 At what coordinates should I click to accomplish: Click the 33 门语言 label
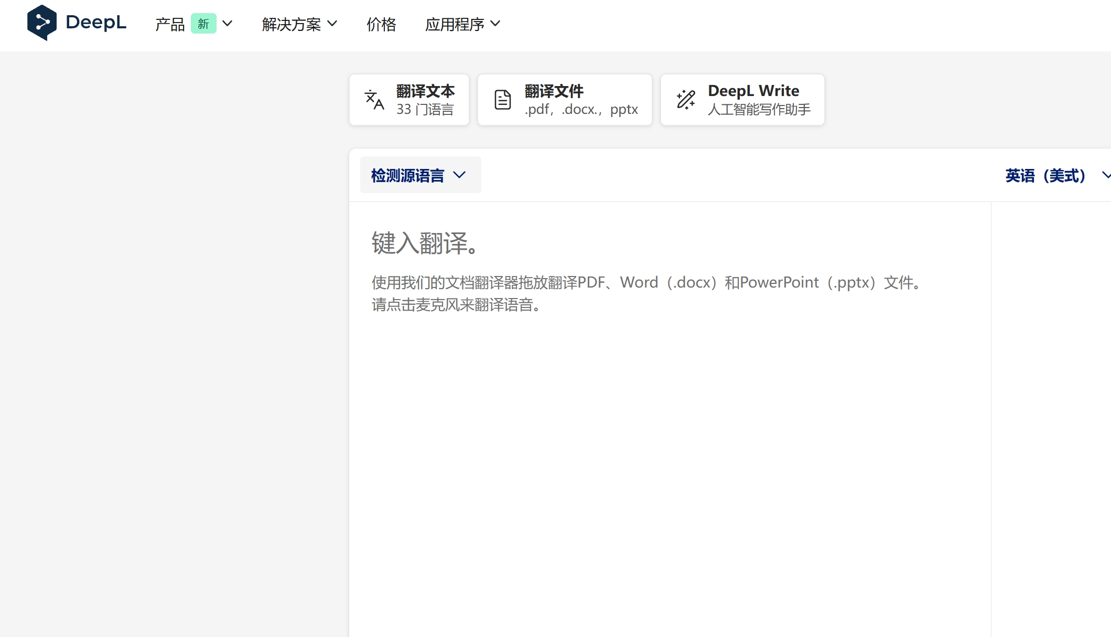click(x=426, y=109)
